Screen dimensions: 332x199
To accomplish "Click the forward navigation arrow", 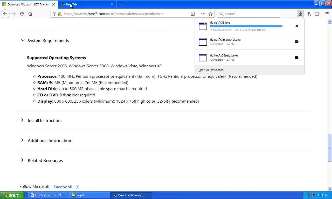I will pyautogui.click(x=14, y=14).
